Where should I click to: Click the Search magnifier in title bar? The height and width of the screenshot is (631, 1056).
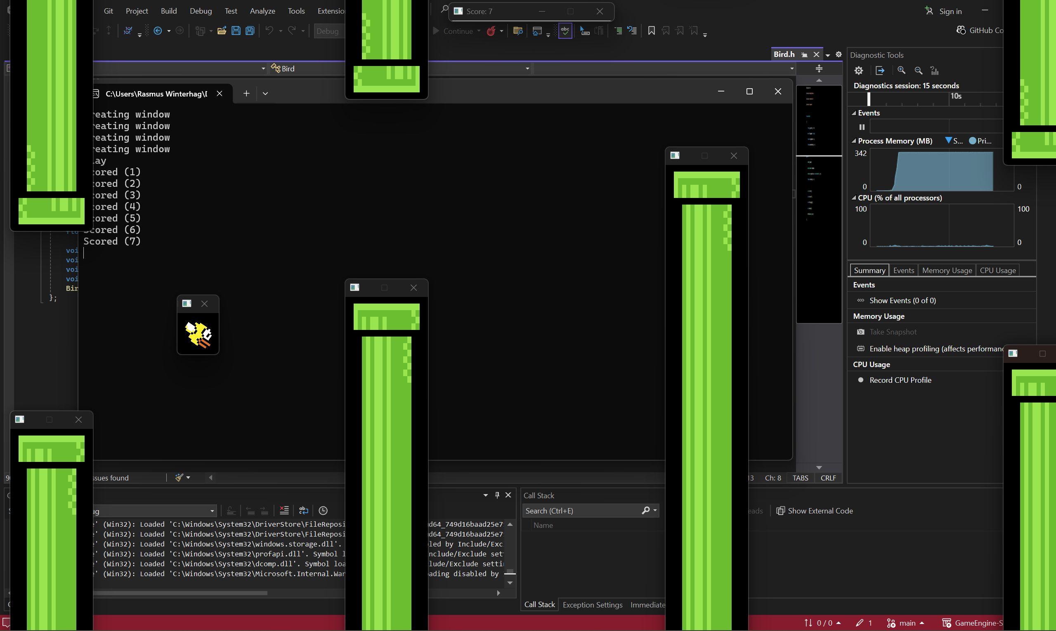pos(444,9)
